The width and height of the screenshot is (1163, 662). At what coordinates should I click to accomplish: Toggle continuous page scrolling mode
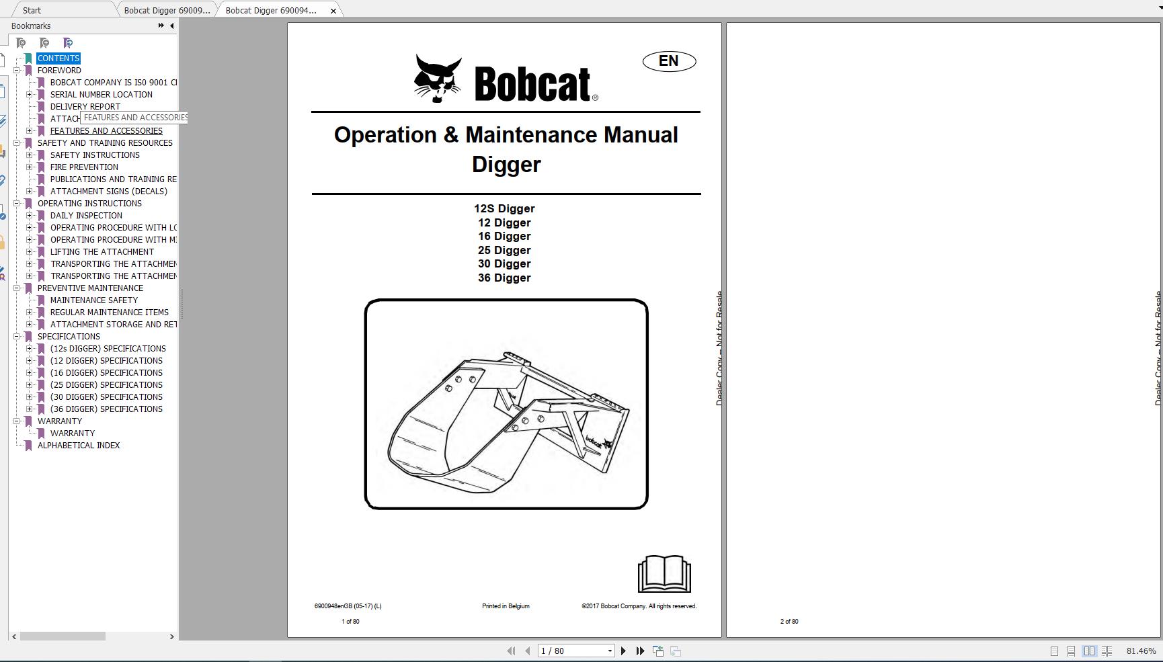[x=1072, y=651]
